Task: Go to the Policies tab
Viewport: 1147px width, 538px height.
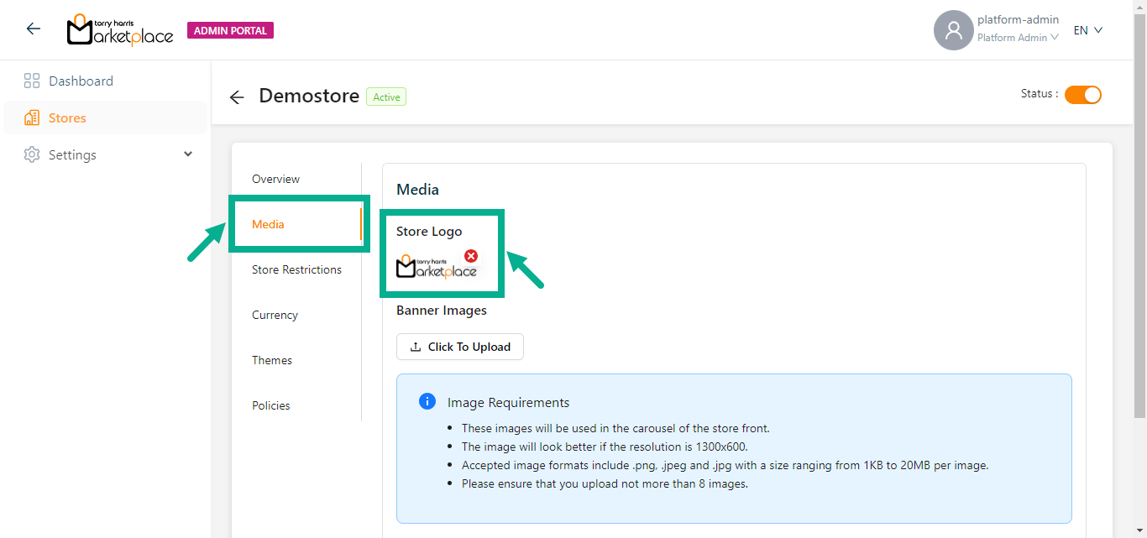Action: [x=270, y=405]
